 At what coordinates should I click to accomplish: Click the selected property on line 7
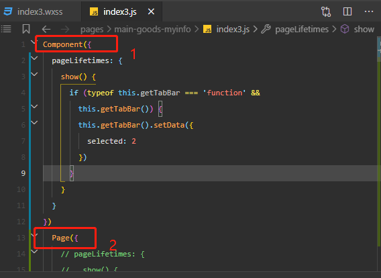tap(105, 141)
